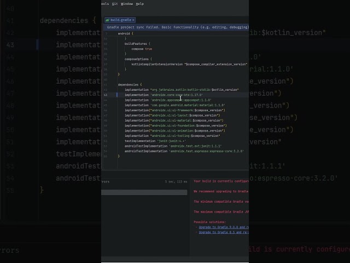Click the 'android {' sticky line
Viewport: 350px width, 263px height.
tap(125, 33)
